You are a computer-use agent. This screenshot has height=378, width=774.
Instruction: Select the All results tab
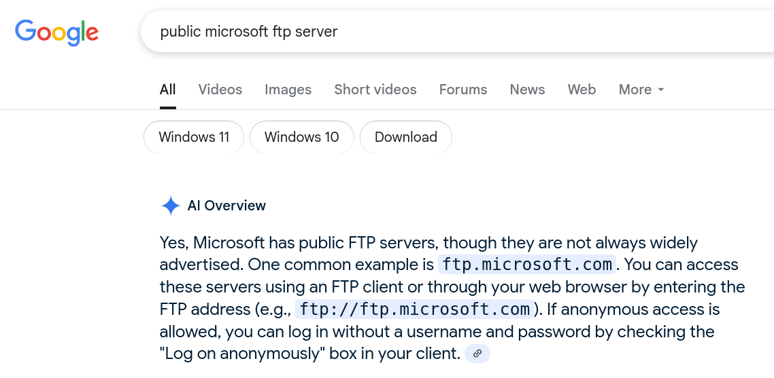coord(167,90)
